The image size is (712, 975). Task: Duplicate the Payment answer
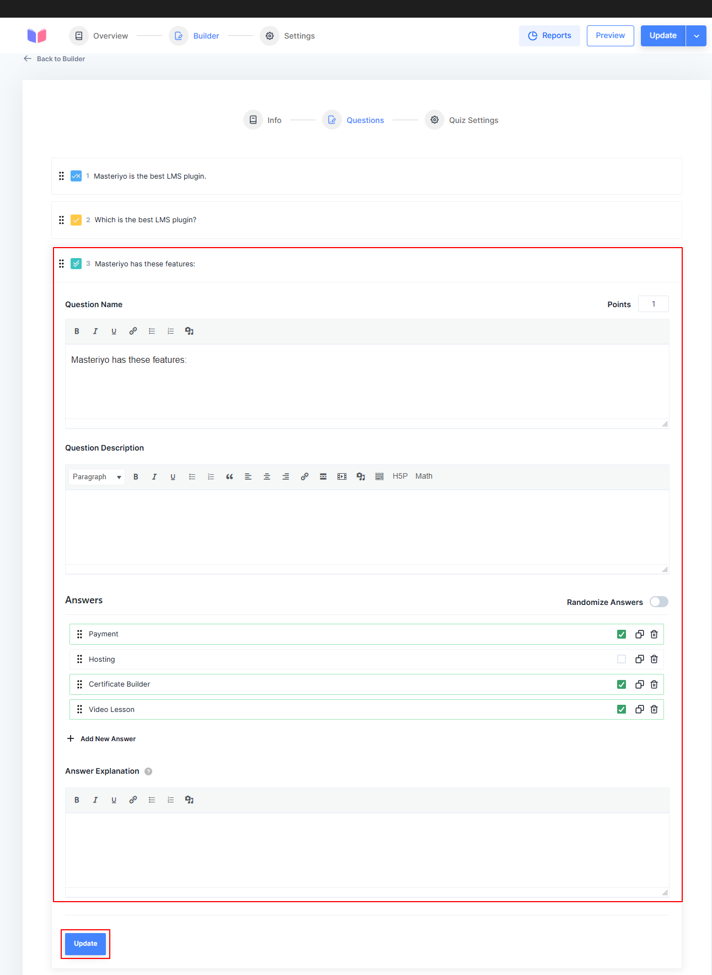(x=640, y=634)
